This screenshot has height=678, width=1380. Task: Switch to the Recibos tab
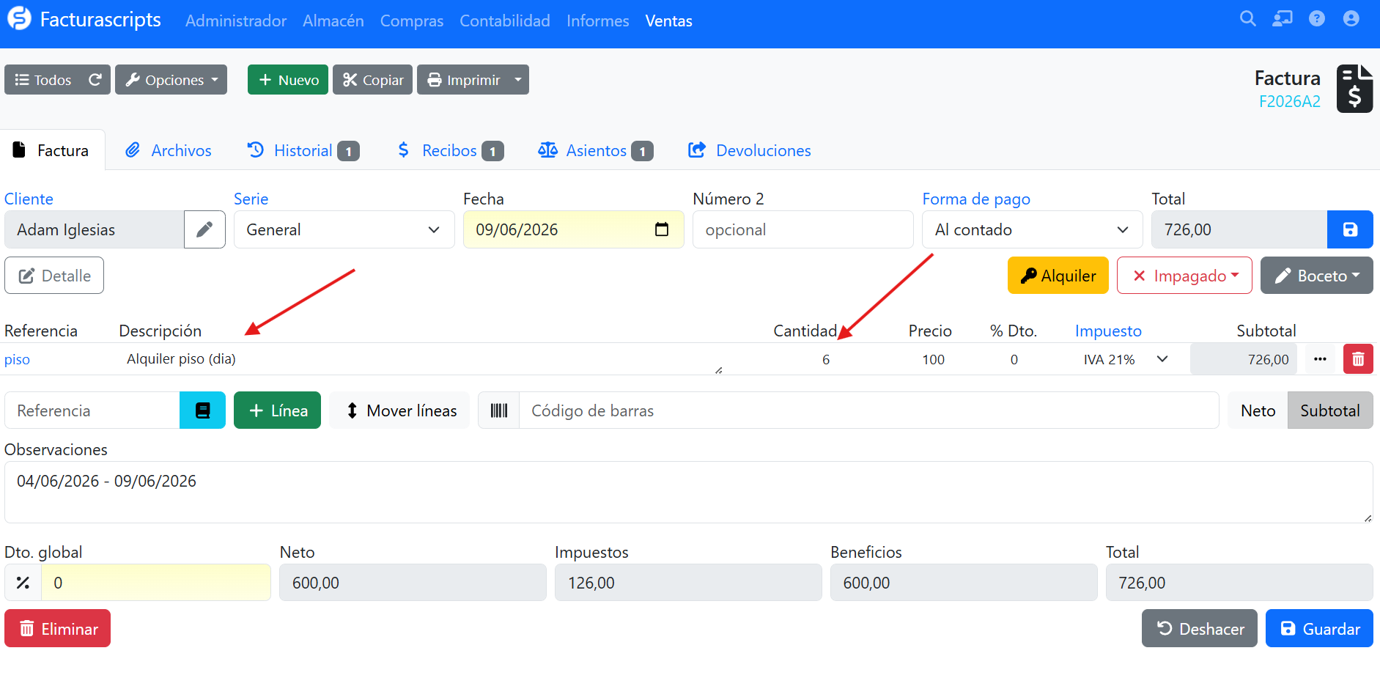pyautogui.click(x=450, y=150)
